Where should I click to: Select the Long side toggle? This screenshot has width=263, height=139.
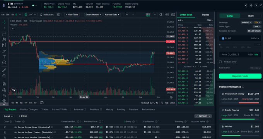(x=230, y=16)
